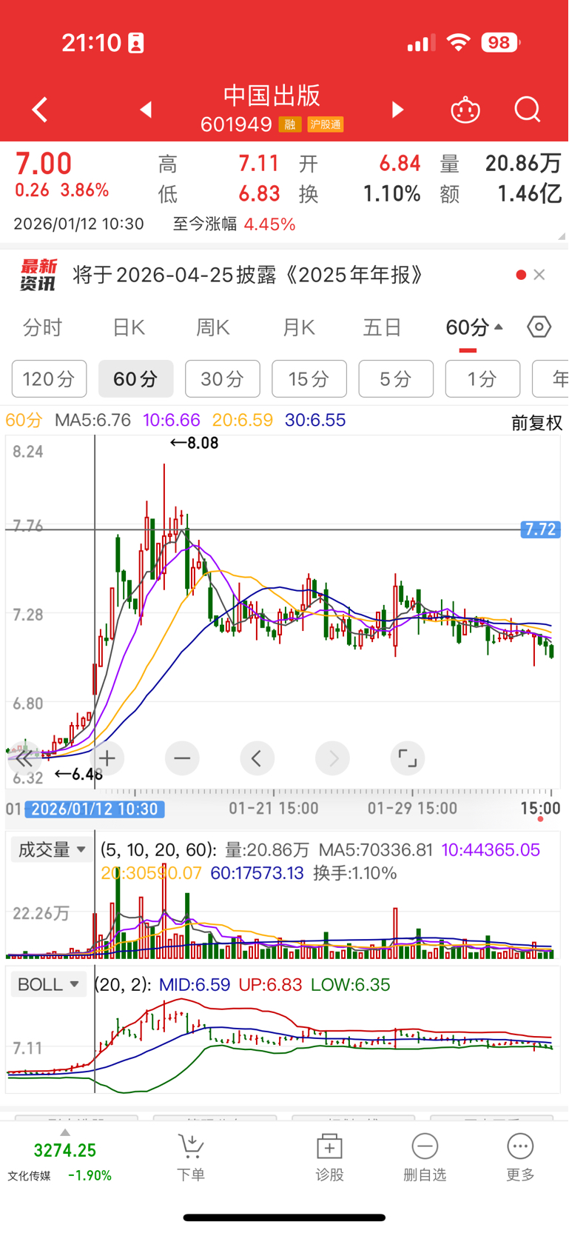
Task: Tap the 融 margin badge
Action: click(290, 124)
